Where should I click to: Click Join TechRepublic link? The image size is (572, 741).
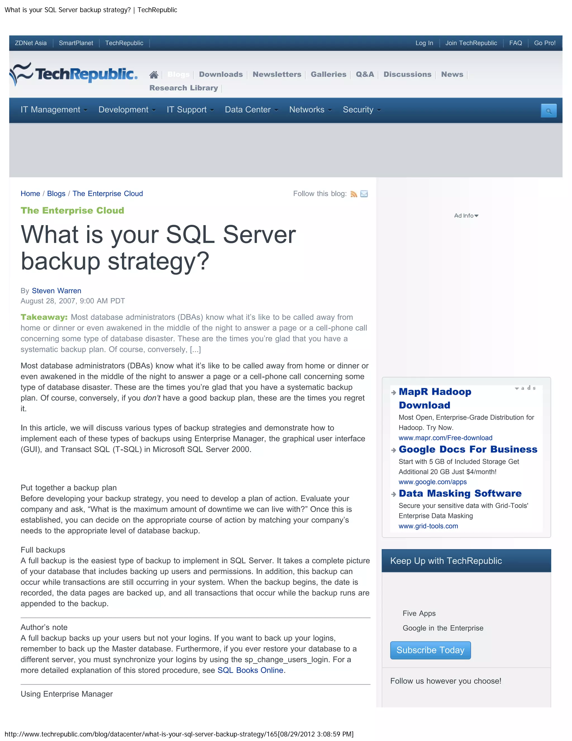[x=471, y=43]
